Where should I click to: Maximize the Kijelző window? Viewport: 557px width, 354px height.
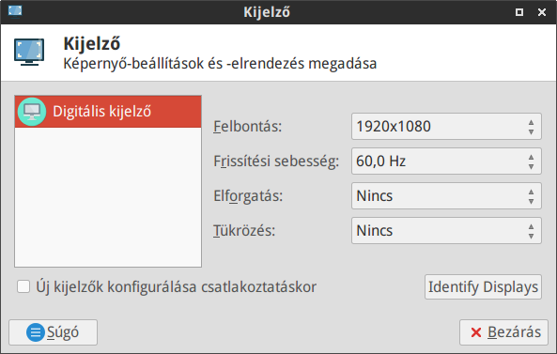click(x=519, y=12)
